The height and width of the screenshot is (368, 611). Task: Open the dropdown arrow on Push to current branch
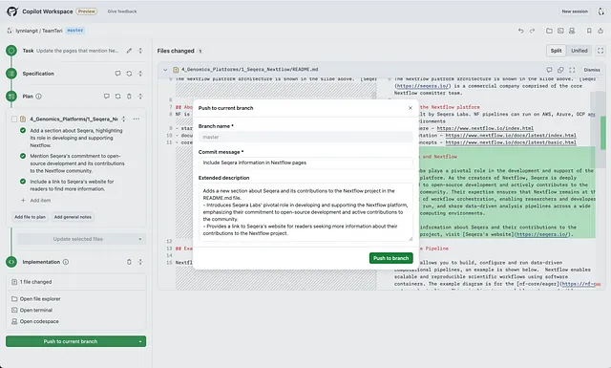coord(140,341)
